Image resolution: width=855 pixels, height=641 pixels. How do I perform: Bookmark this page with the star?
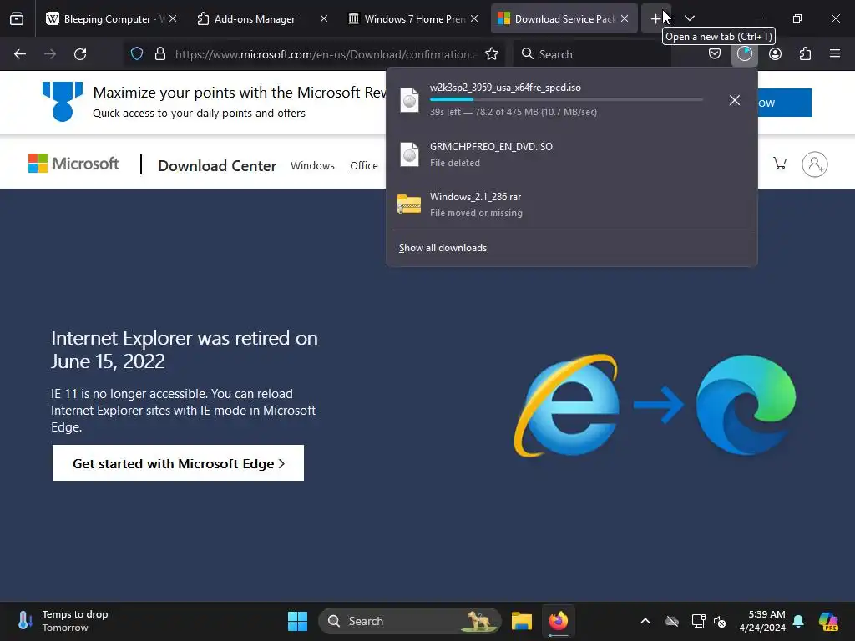point(492,54)
